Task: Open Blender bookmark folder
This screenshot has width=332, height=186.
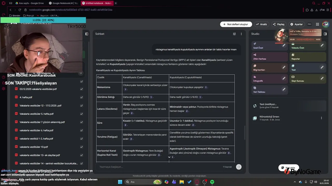Action: (x=15, y=16)
